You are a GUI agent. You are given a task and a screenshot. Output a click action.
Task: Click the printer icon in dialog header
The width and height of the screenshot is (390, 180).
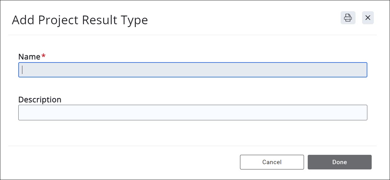pyautogui.click(x=348, y=18)
